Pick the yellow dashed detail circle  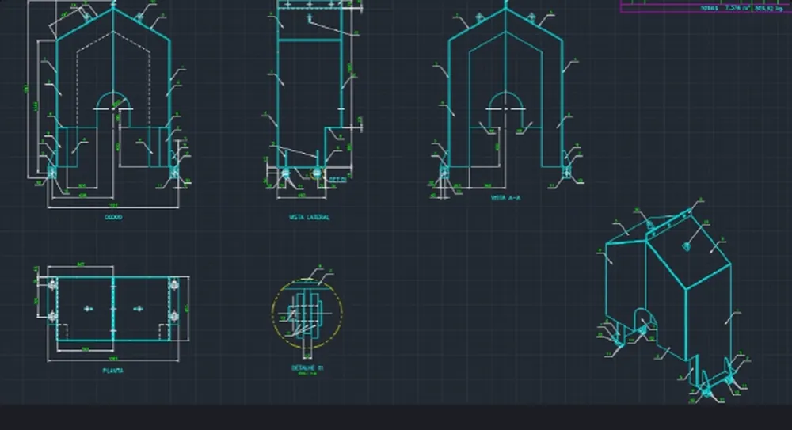[307, 314]
